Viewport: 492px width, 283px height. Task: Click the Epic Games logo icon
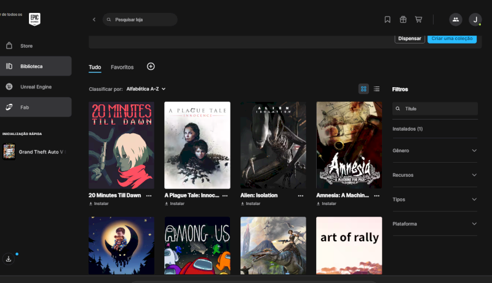coord(34,19)
